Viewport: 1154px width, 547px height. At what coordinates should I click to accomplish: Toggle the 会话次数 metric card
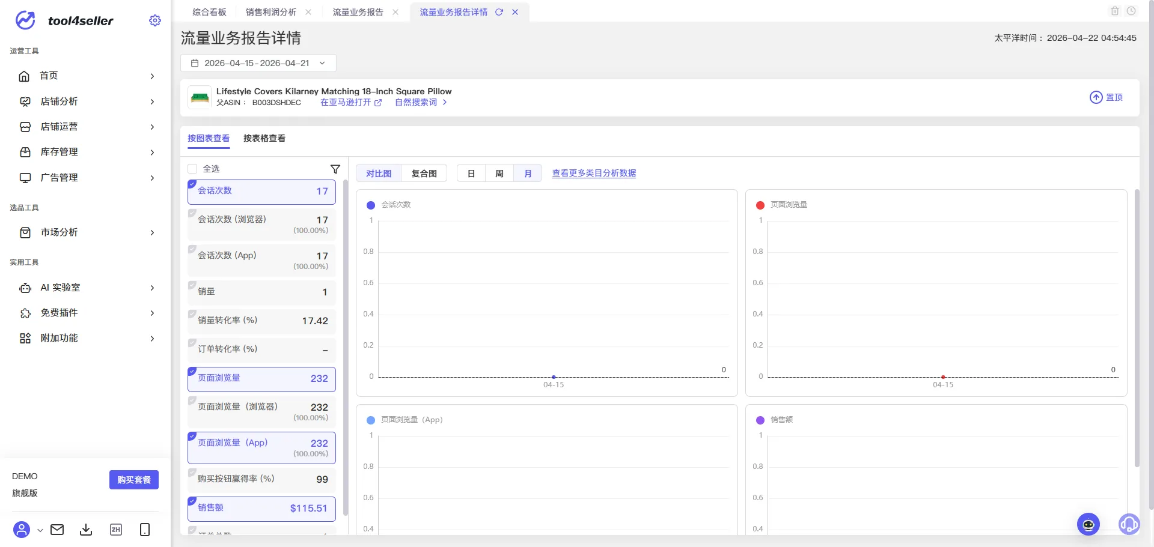click(x=261, y=192)
